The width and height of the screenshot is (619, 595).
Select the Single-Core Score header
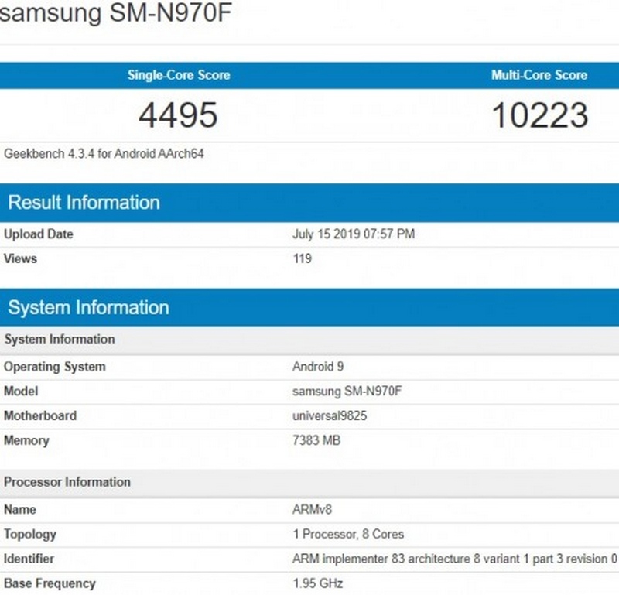pyautogui.click(x=179, y=75)
